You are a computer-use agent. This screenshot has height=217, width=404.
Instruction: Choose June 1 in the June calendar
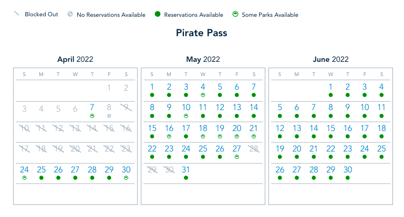click(330, 87)
